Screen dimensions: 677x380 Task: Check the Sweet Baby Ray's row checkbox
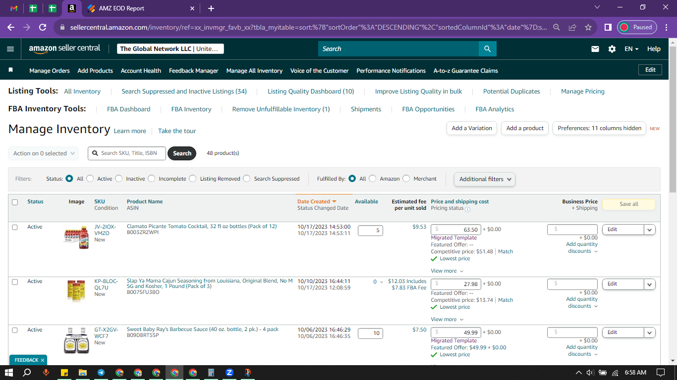(x=15, y=330)
